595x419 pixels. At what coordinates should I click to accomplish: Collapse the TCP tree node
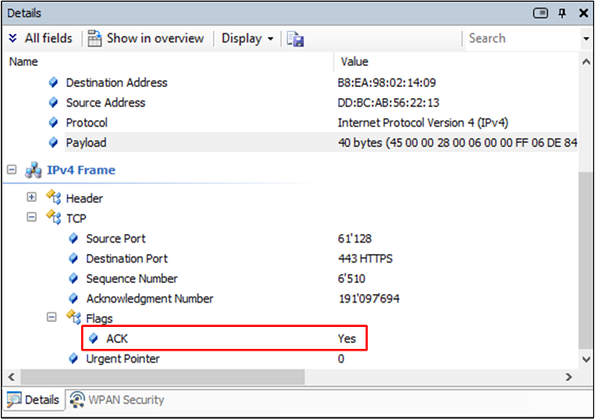click(32, 218)
